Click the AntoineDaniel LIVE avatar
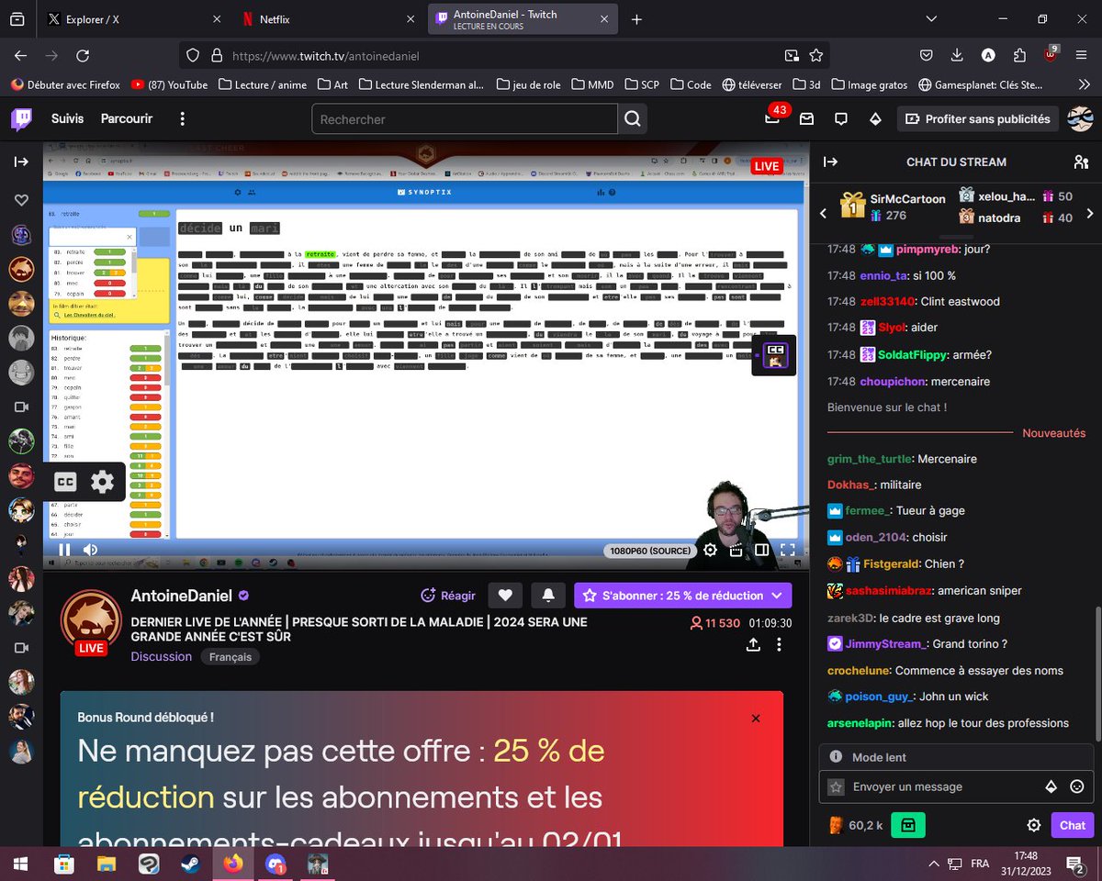The height and width of the screenshot is (881, 1102). coord(91,622)
